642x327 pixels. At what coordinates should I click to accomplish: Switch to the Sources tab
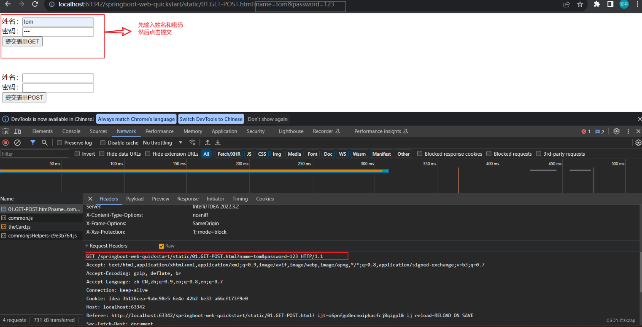[x=99, y=131]
